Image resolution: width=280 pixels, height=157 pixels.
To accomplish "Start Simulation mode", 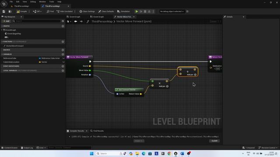I will point(123,11).
